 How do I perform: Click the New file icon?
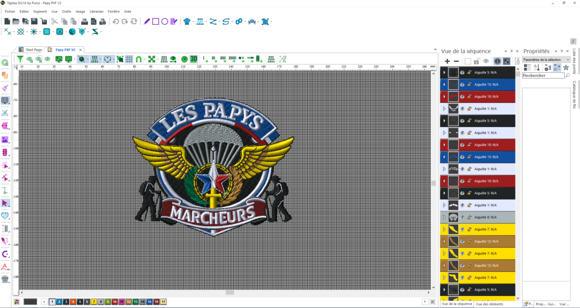[7, 22]
